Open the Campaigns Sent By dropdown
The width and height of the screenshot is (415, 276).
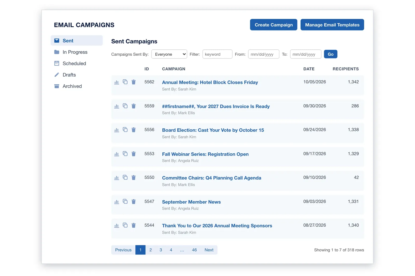click(169, 54)
